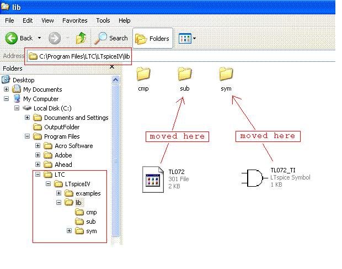Expand Acro Software tree node
Screen dimensions: 342x269
point(38,146)
